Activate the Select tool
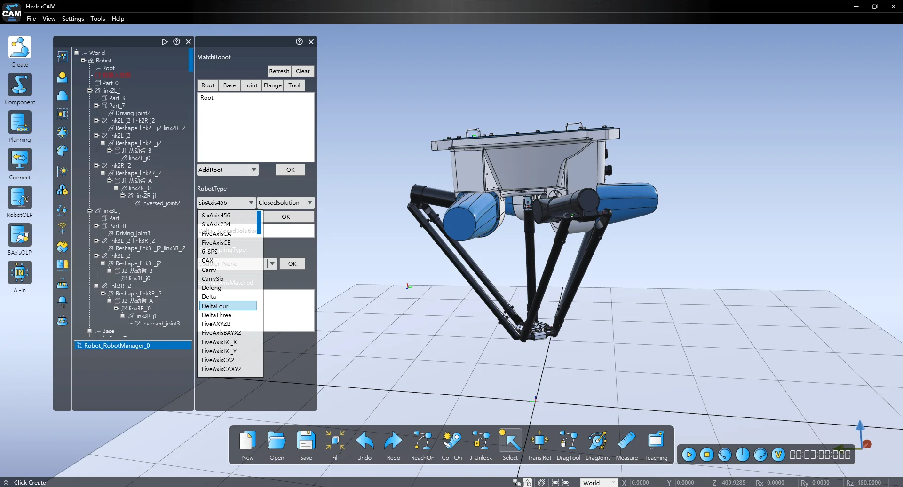This screenshot has width=903, height=487. click(x=510, y=441)
